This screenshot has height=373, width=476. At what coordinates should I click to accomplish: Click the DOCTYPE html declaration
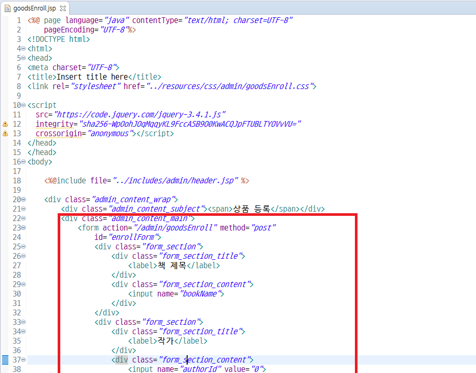[x=59, y=39]
